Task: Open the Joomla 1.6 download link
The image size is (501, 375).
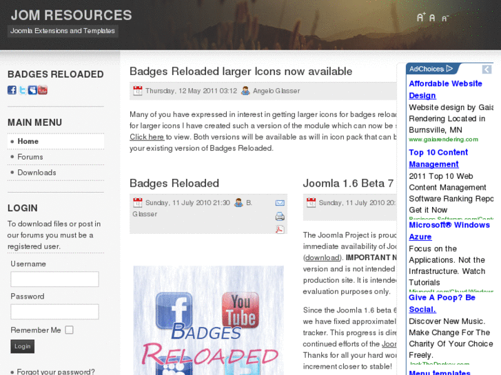Action: (x=323, y=257)
